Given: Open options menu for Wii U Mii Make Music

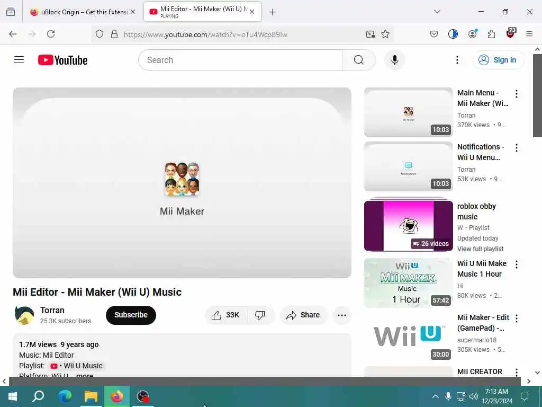Looking at the screenshot, I should click(x=517, y=264).
